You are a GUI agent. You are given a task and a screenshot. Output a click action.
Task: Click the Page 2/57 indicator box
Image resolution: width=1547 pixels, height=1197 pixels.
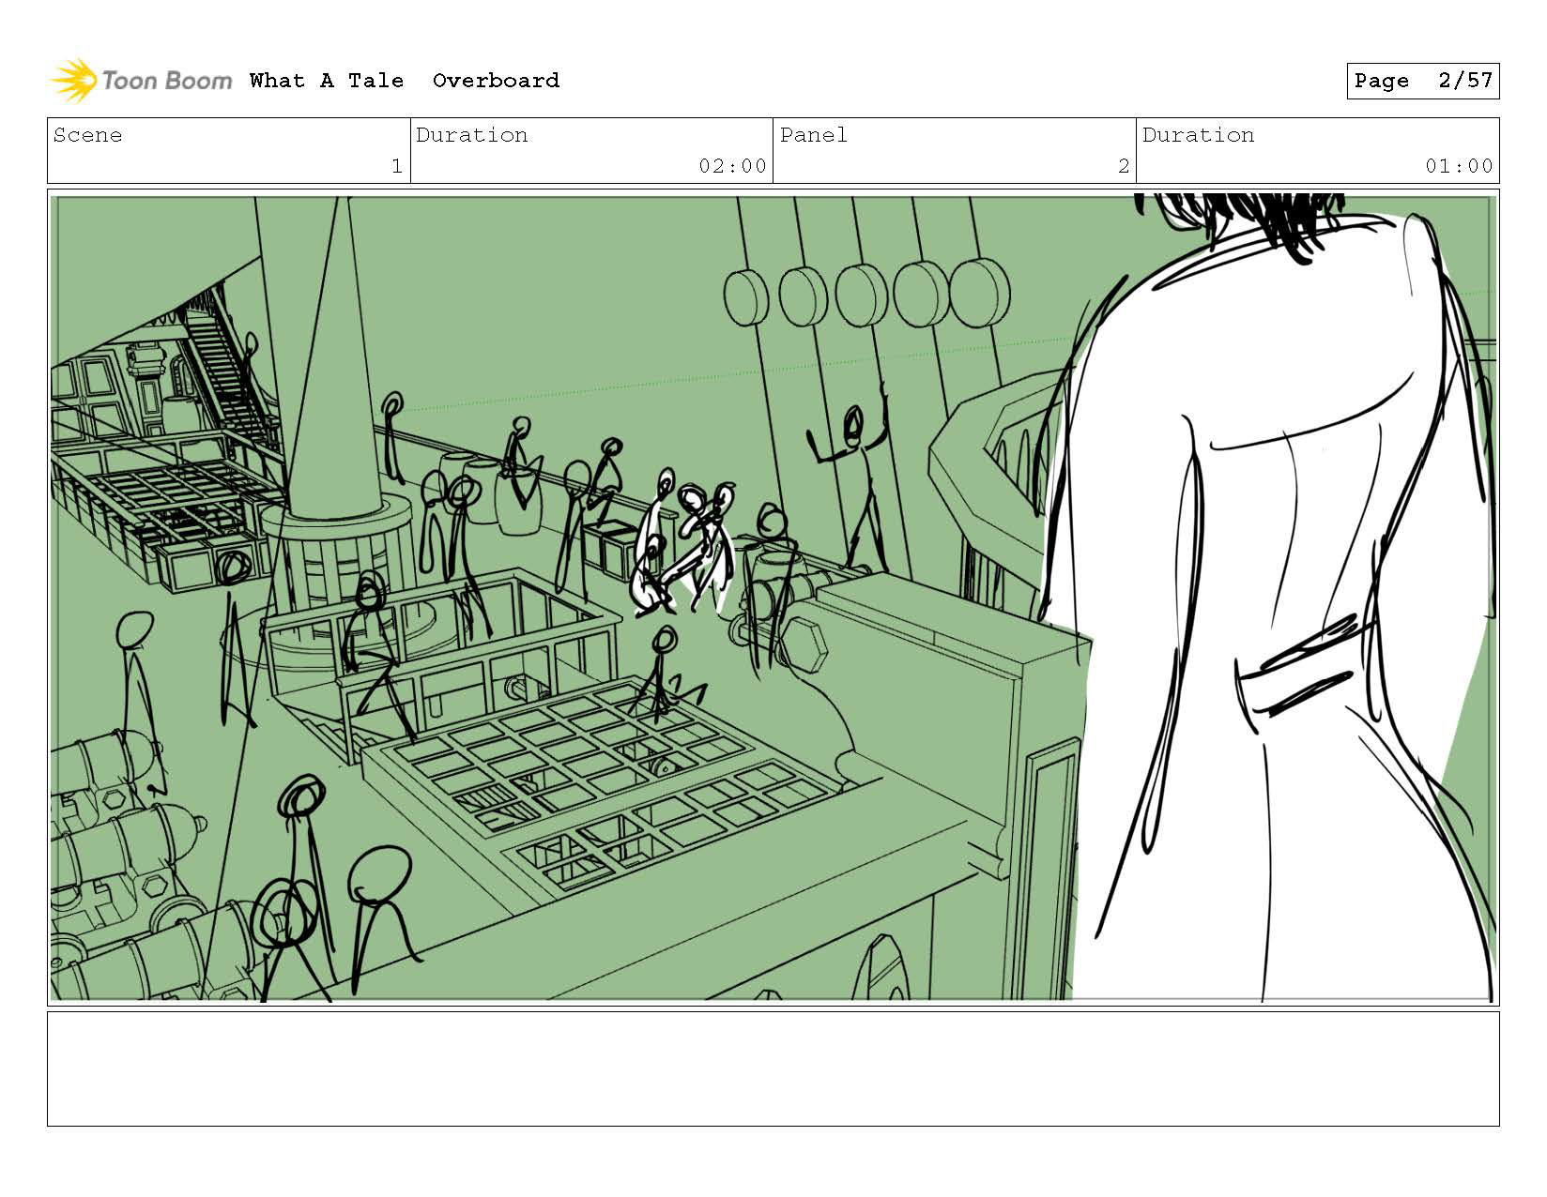[x=1422, y=81]
